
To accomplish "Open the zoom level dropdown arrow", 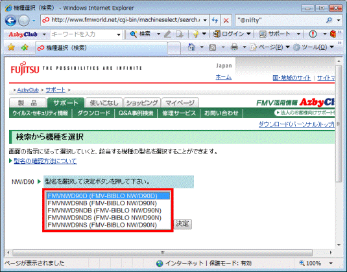I will tap(331, 264).
